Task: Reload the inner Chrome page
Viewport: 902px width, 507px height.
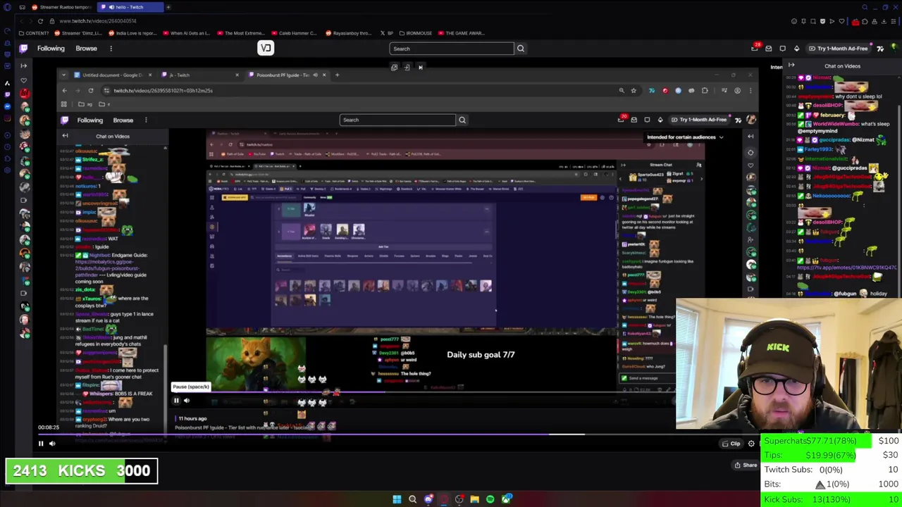Action: [90, 90]
